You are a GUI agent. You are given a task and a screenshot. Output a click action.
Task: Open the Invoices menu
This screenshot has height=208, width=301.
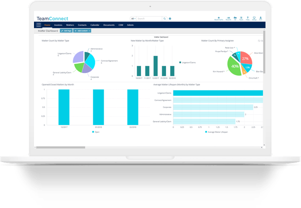click(x=58, y=25)
